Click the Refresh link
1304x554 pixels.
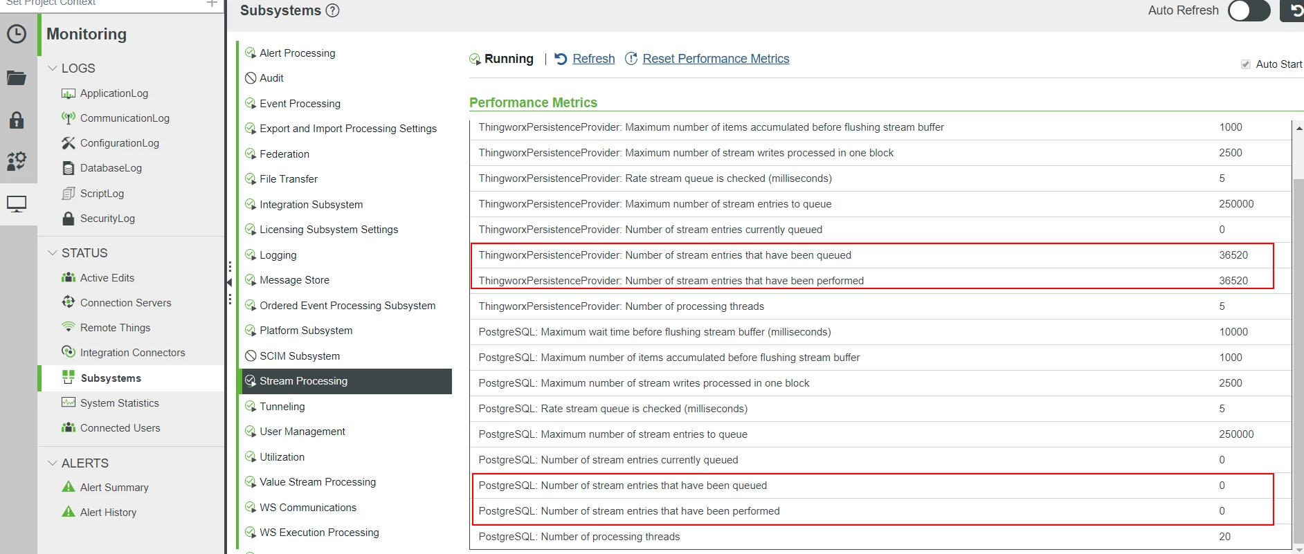pyautogui.click(x=594, y=59)
